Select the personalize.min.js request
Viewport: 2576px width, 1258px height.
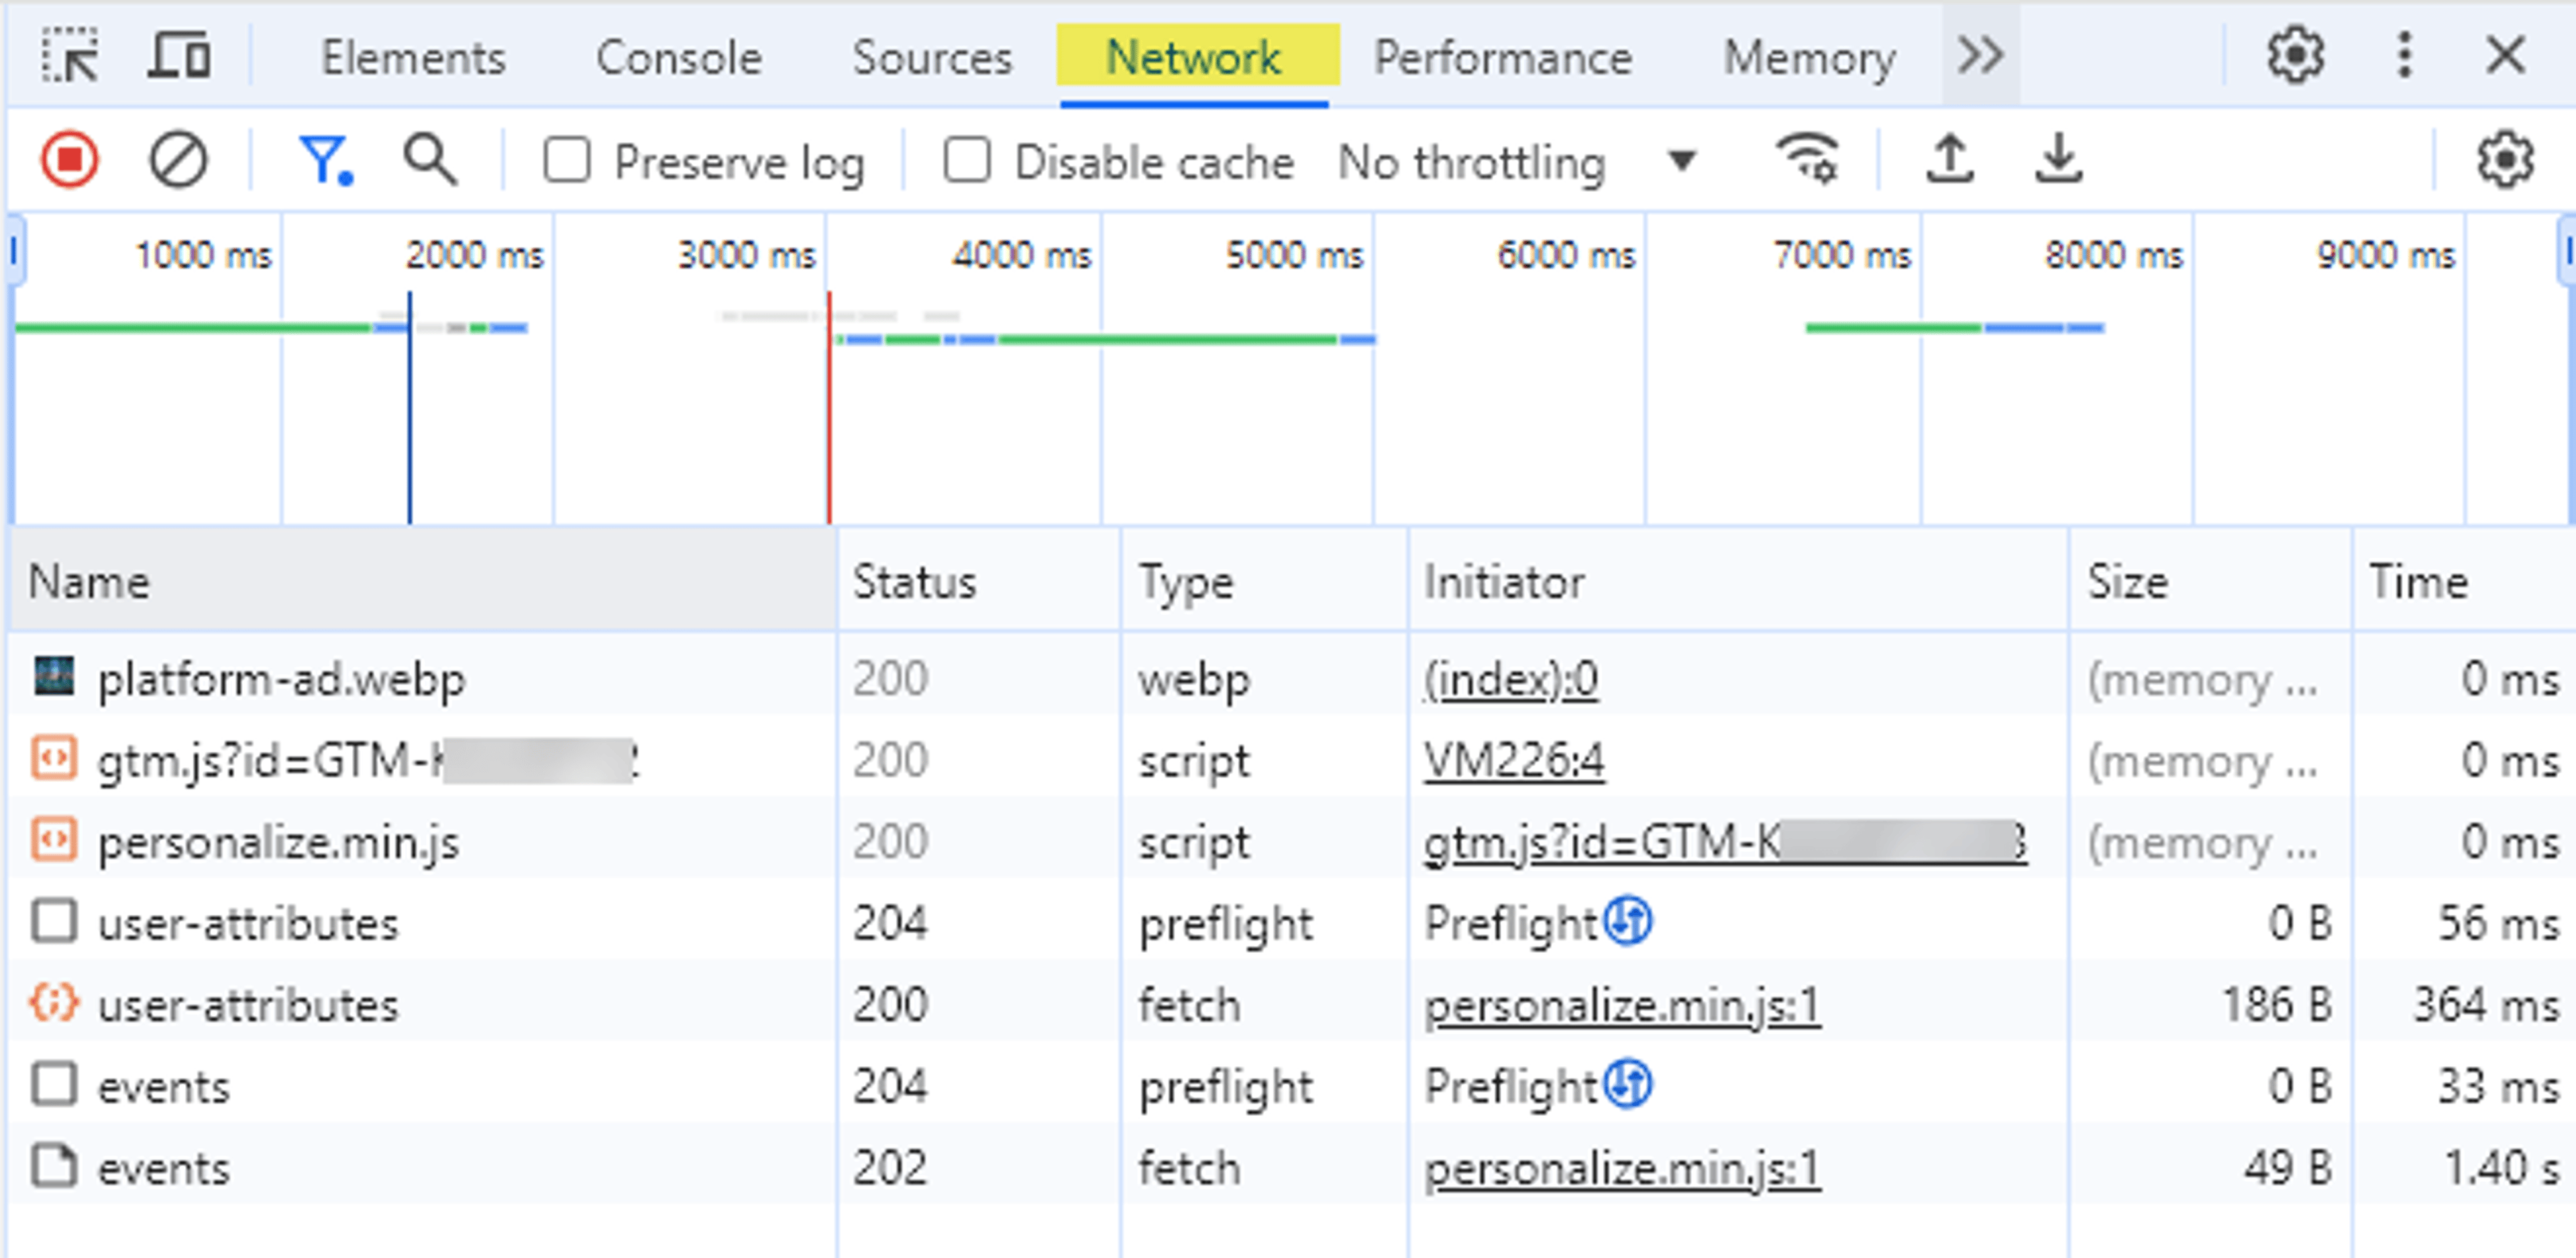[x=1292, y=842]
